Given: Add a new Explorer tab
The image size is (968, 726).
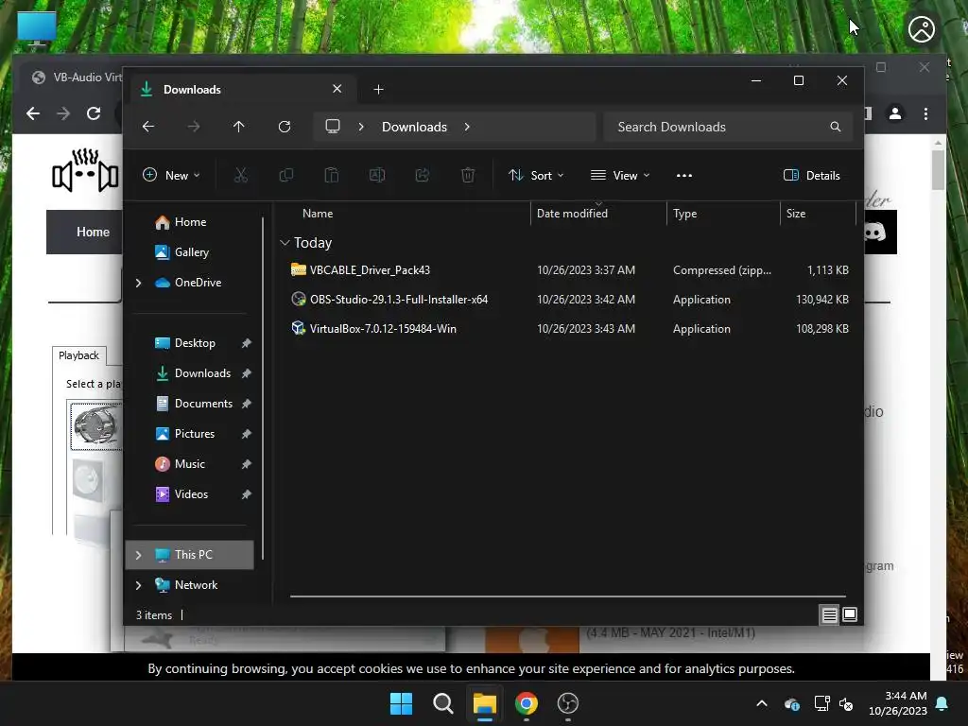Looking at the screenshot, I should (378, 90).
